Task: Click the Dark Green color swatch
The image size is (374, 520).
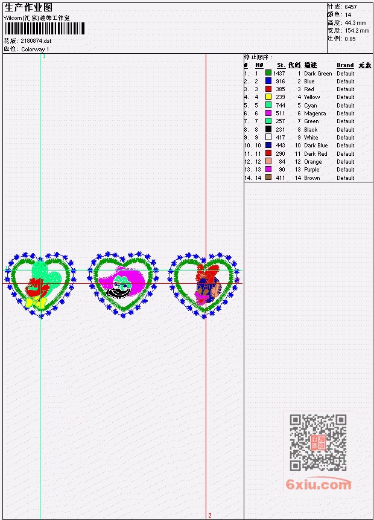Action: point(268,73)
